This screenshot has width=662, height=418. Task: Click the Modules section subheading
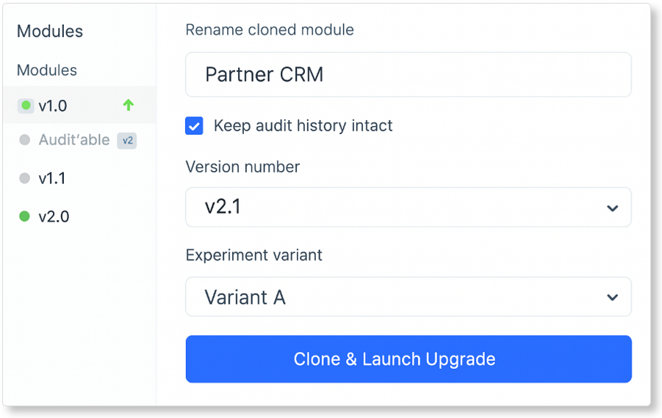[47, 70]
